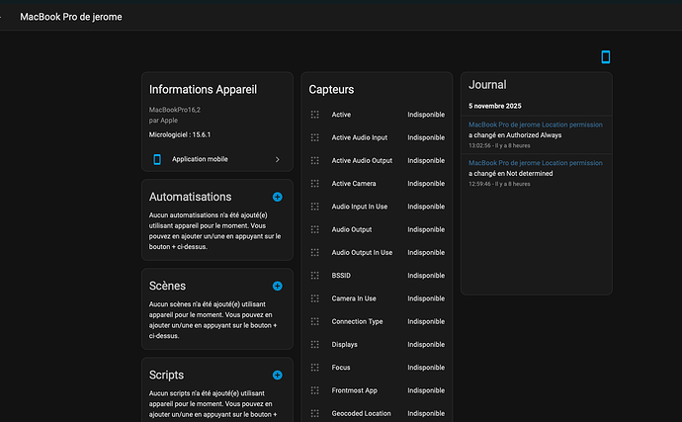Click the mobile phone icon above Journal
Screen dimensions: 682x422
(606, 57)
